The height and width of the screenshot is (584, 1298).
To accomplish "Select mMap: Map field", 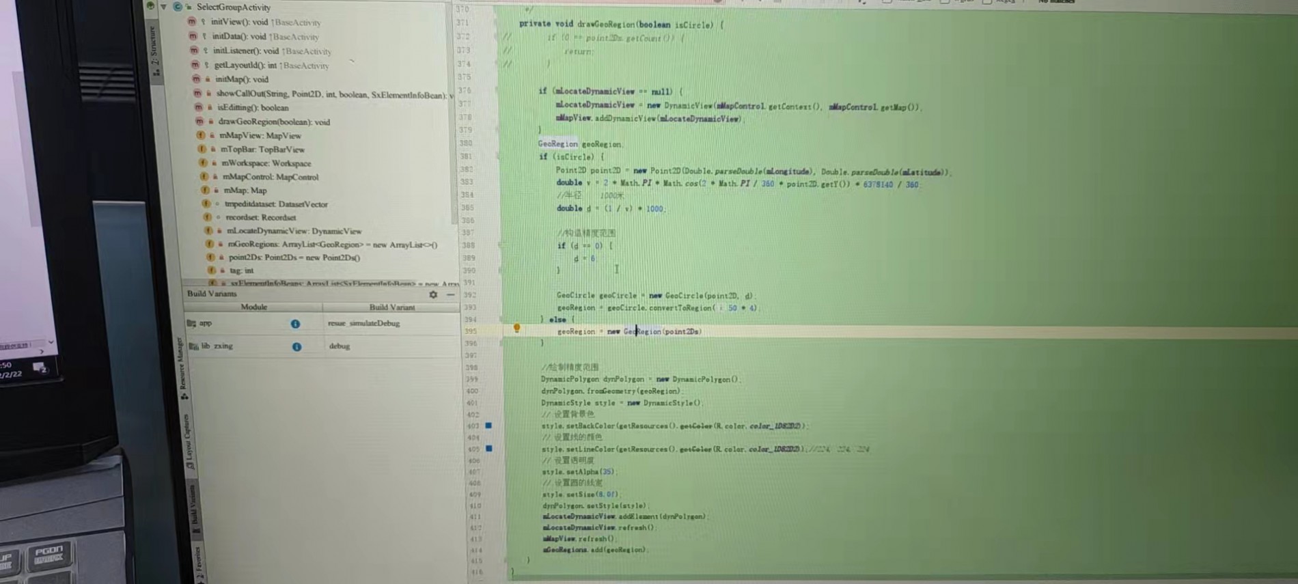I will click(x=245, y=190).
